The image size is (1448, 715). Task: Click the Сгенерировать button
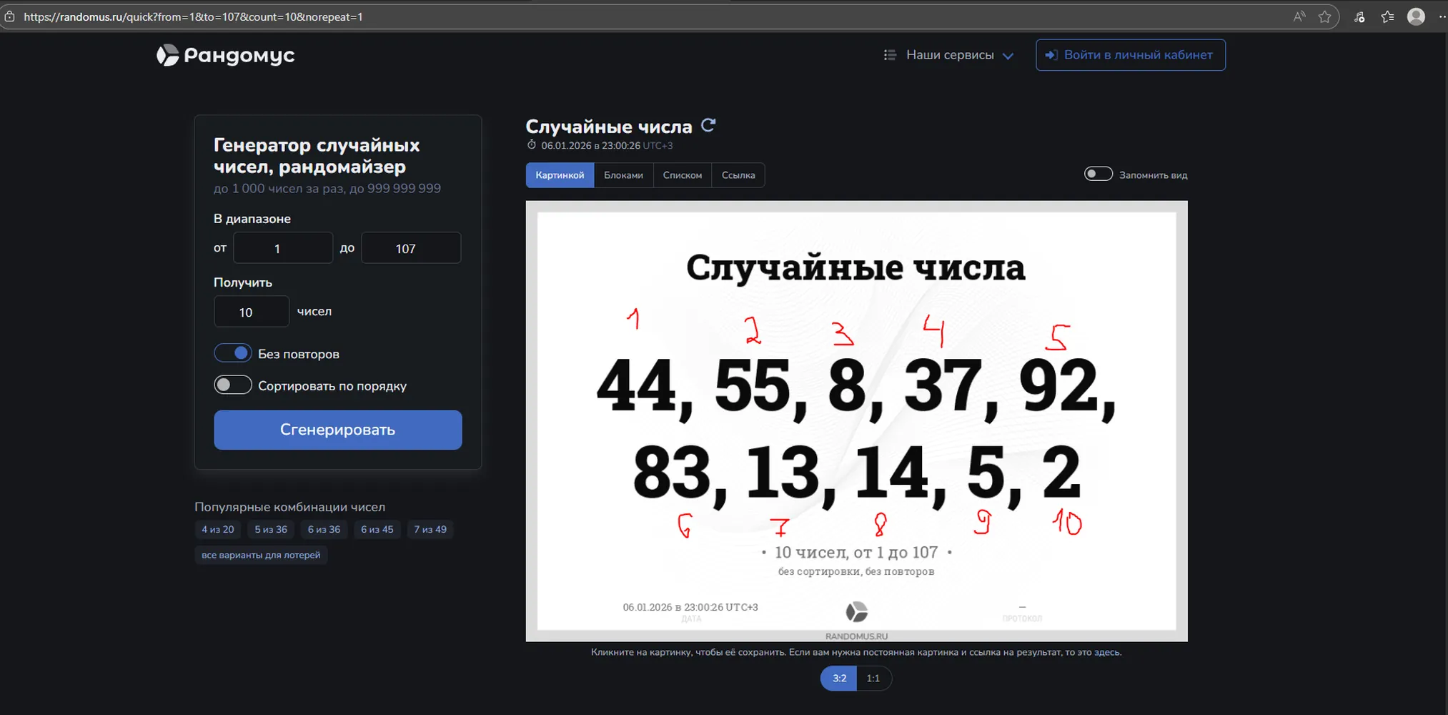[x=338, y=430]
